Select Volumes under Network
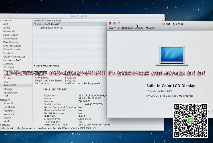Image resolution: width=213 pixels, height=143 pixels. click(x=9, y=114)
